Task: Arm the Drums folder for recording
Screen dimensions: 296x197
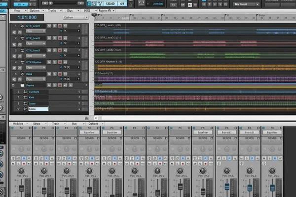Action: click(x=60, y=85)
